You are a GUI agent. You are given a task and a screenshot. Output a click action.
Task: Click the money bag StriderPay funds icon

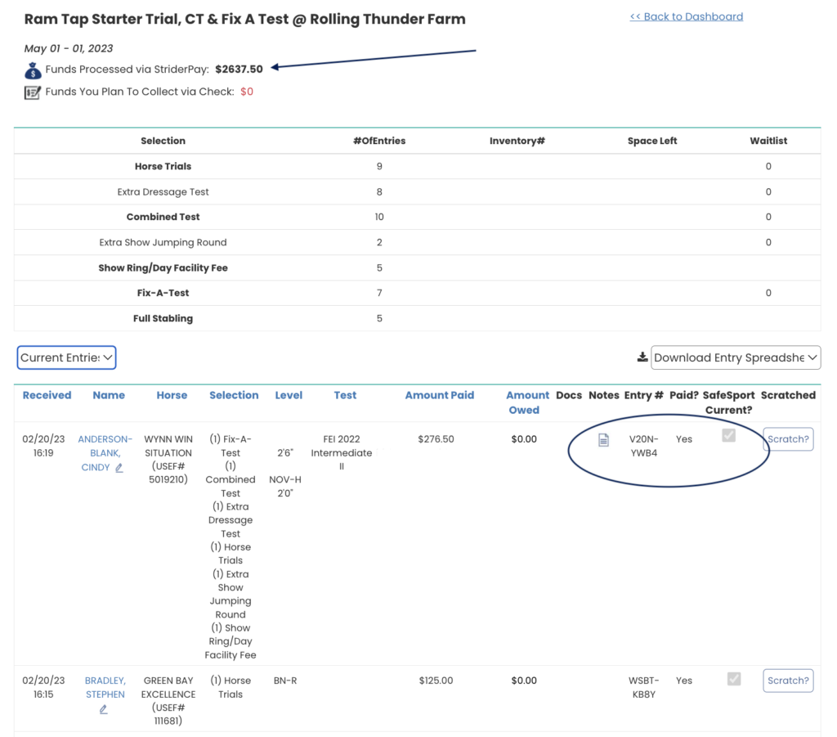[31, 70]
